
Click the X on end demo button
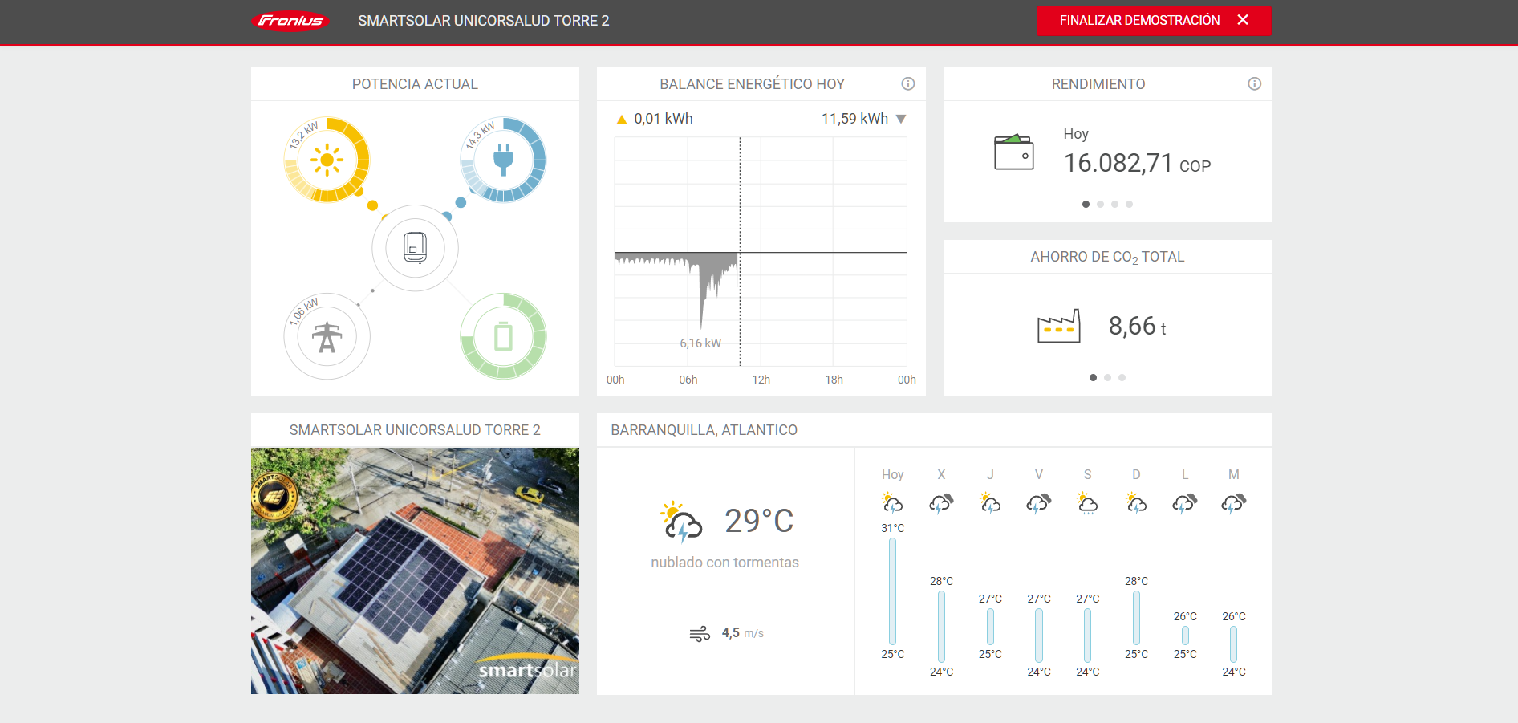1243,20
